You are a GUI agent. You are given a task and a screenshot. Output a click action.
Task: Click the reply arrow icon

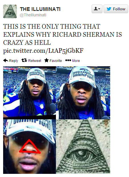pos(6,61)
